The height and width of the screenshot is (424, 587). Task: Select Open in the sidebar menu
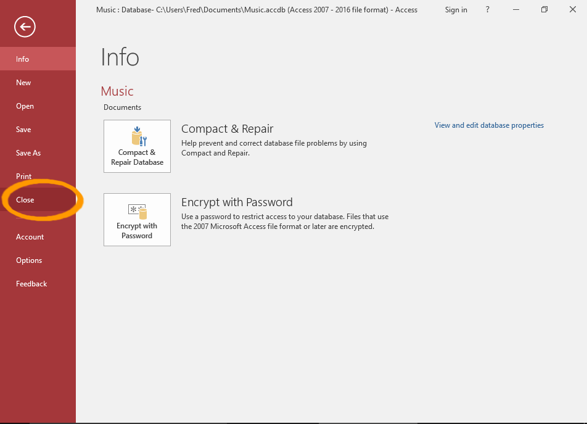[x=25, y=106]
